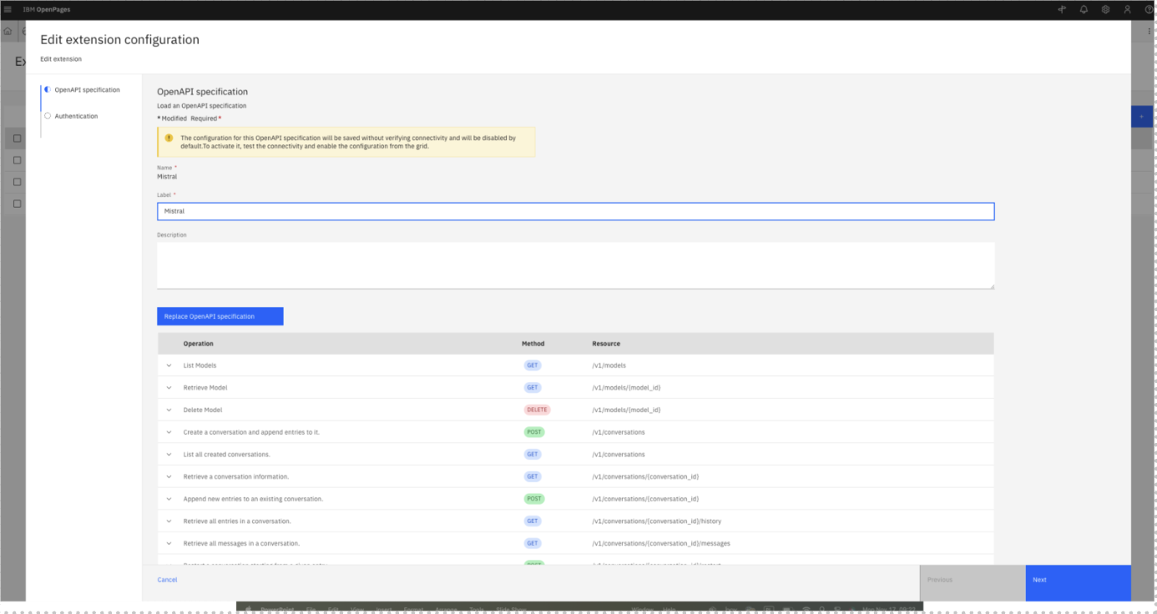This screenshot has height=614, width=1157.
Task: Click the Method column header
Action: coord(533,344)
